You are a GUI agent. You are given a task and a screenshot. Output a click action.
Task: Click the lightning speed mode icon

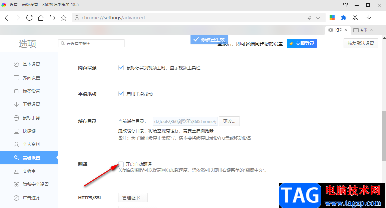tap(310, 18)
